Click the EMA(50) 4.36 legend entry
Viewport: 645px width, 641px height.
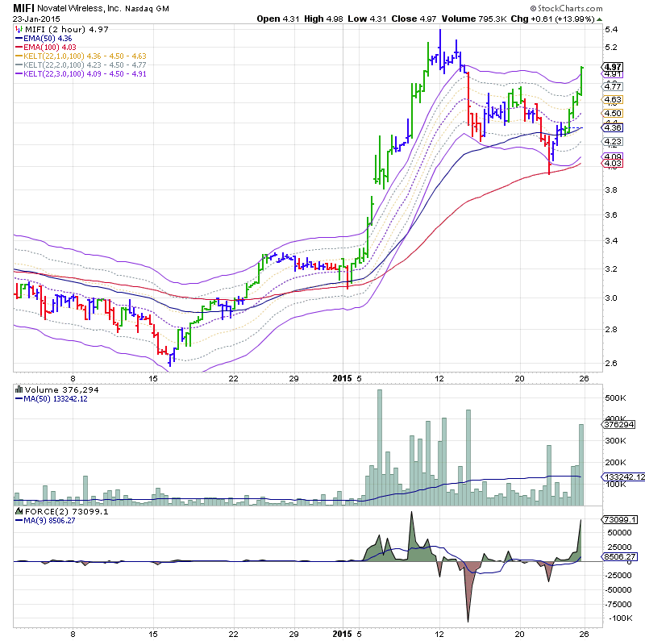point(48,38)
